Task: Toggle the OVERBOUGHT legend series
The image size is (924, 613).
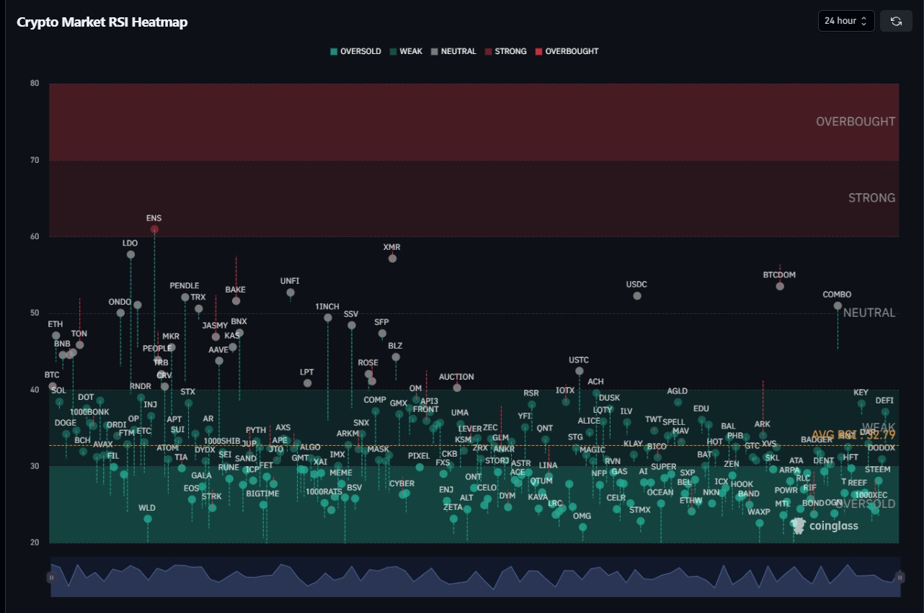Action: pyautogui.click(x=566, y=51)
